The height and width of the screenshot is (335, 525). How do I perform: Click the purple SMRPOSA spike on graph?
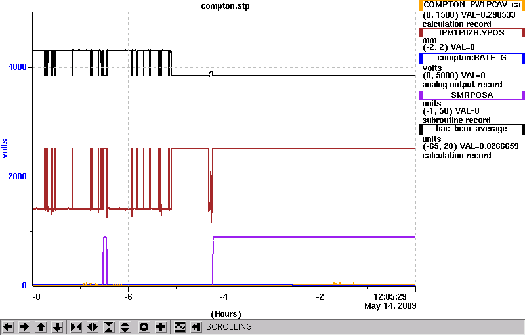click(105, 259)
